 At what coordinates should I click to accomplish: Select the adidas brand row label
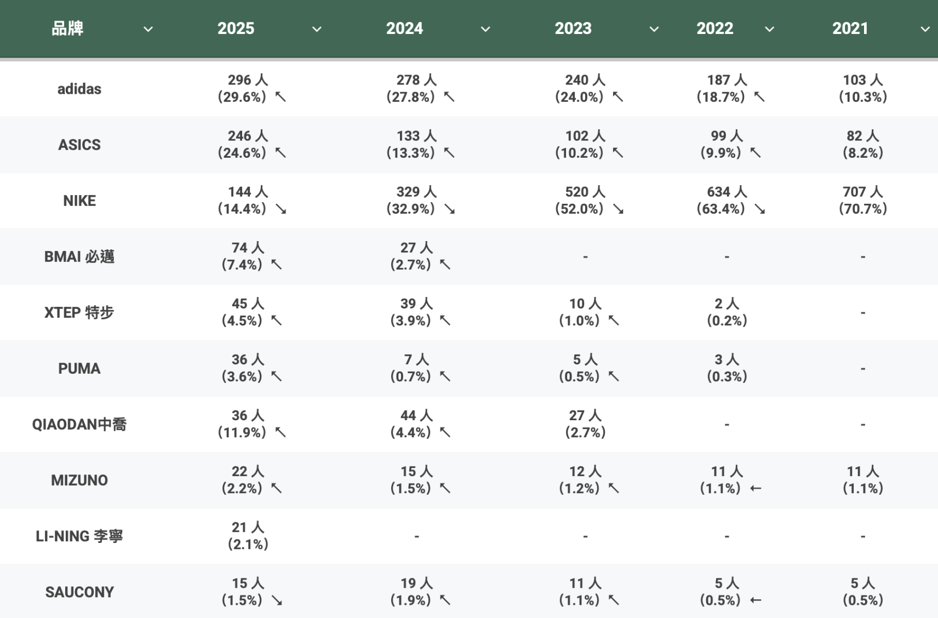[x=79, y=89]
